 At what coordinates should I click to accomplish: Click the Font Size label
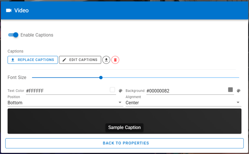[17, 77]
